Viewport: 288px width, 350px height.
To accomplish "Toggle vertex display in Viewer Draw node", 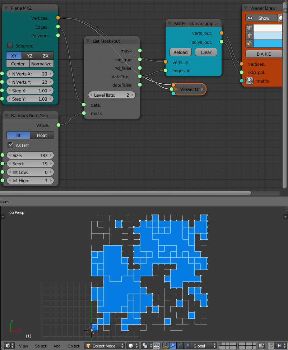I will click(x=250, y=28).
